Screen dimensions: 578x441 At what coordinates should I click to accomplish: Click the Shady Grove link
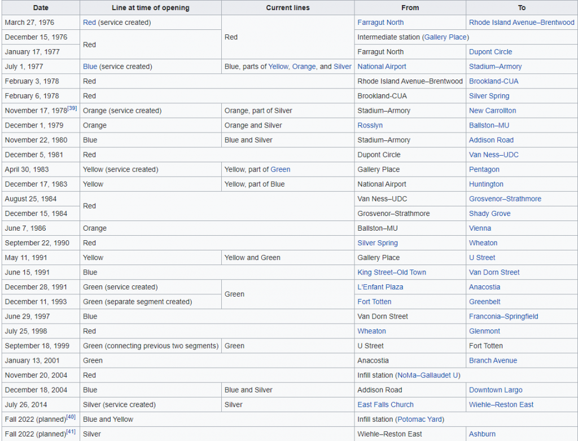pos(489,214)
